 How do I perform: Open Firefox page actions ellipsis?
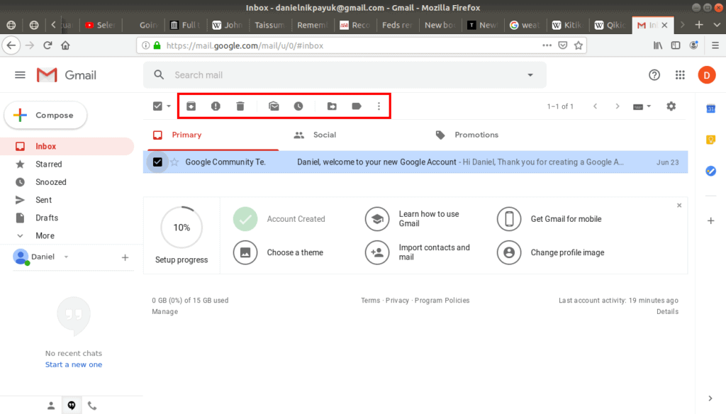547,45
